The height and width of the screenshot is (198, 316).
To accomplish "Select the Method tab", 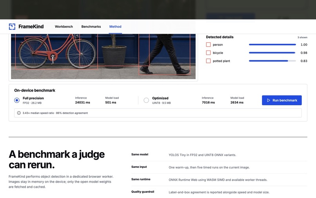I will [x=115, y=27].
